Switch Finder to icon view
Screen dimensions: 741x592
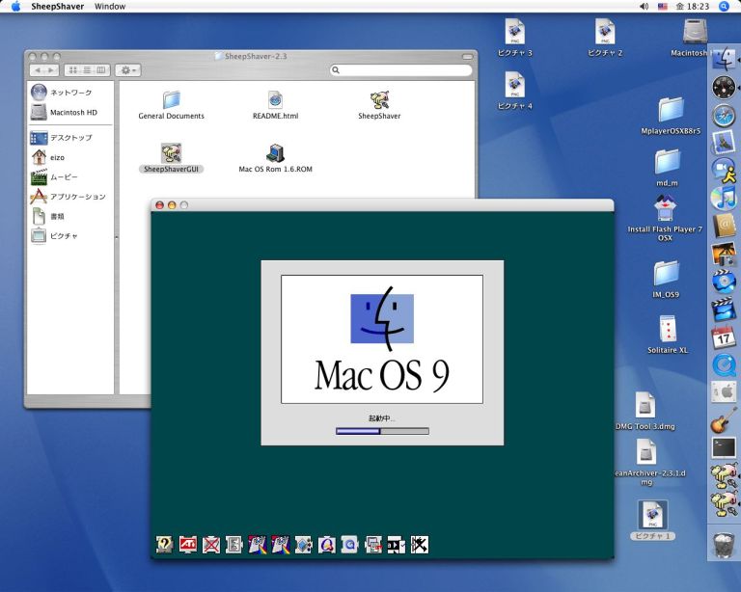[x=72, y=70]
